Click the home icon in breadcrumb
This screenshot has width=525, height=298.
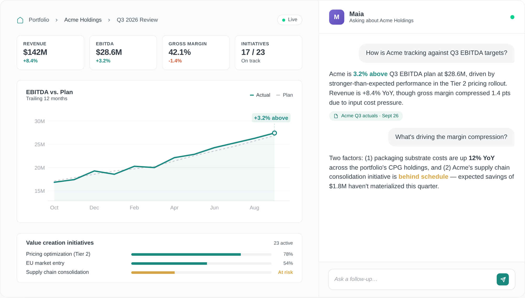point(20,20)
